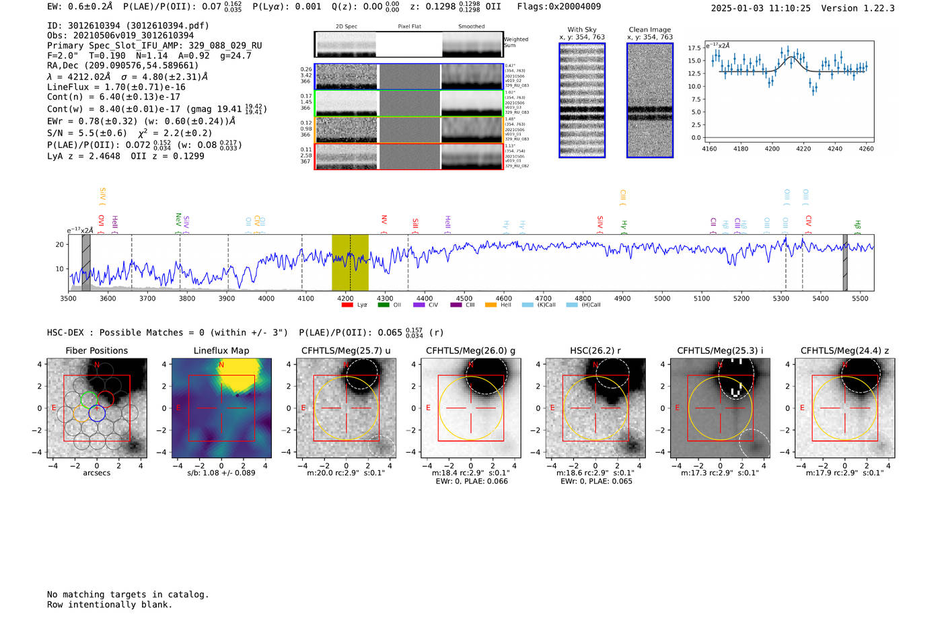This screenshot has height=641, width=942.
Task: Select the green-bordered 2D spectrum row
Action: click(409, 104)
